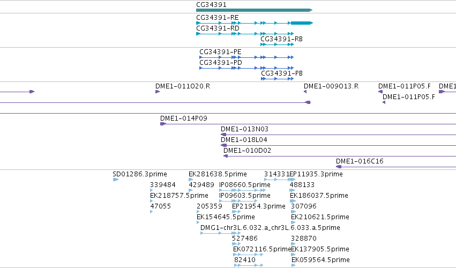Select the EP11935.3prime label
Screen dimensions: 456x268
tap(316, 174)
